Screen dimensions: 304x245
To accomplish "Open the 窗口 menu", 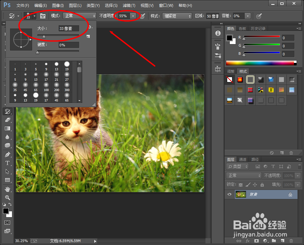I will [x=166, y=5].
